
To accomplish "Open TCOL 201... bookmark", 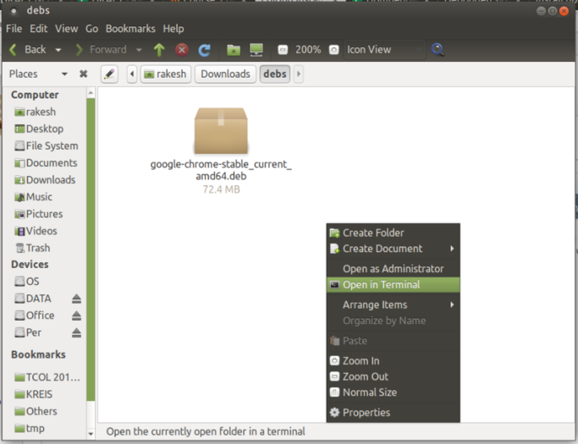I will click(x=47, y=377).
